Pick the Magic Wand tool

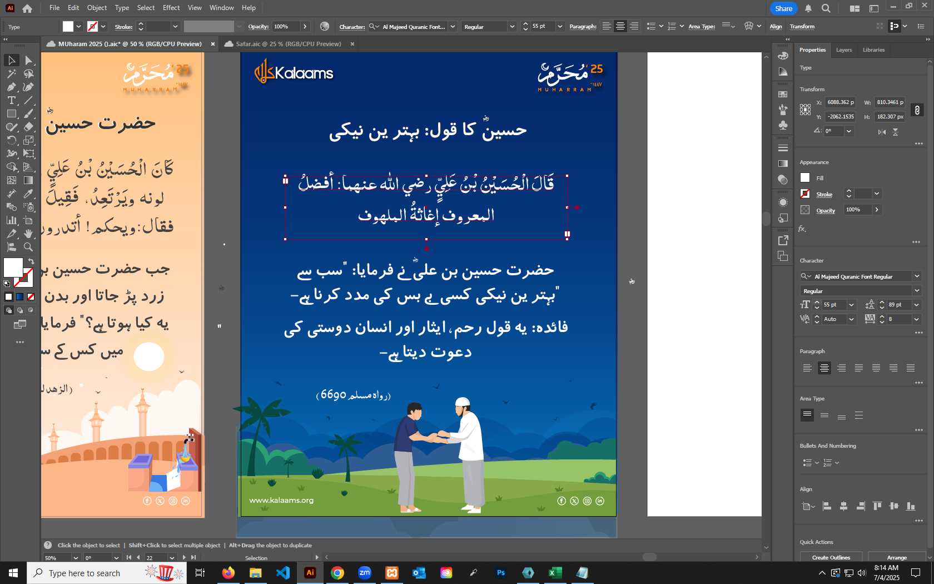tap(12, 73)
